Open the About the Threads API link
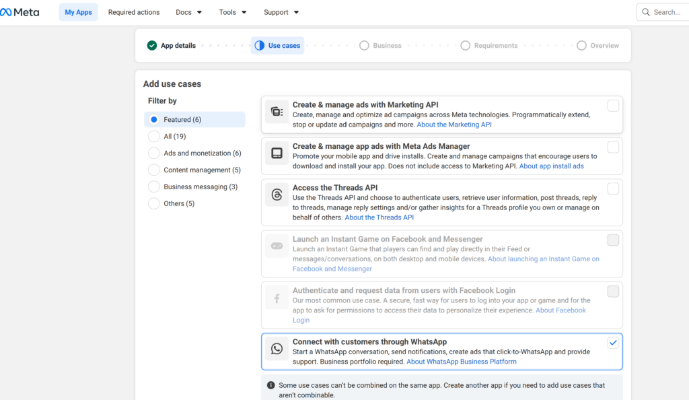This screenshot has width=689, height=400. [379, 218]
